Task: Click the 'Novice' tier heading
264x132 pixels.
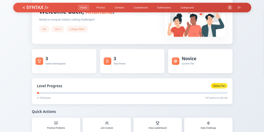Action: coord(189,58)
